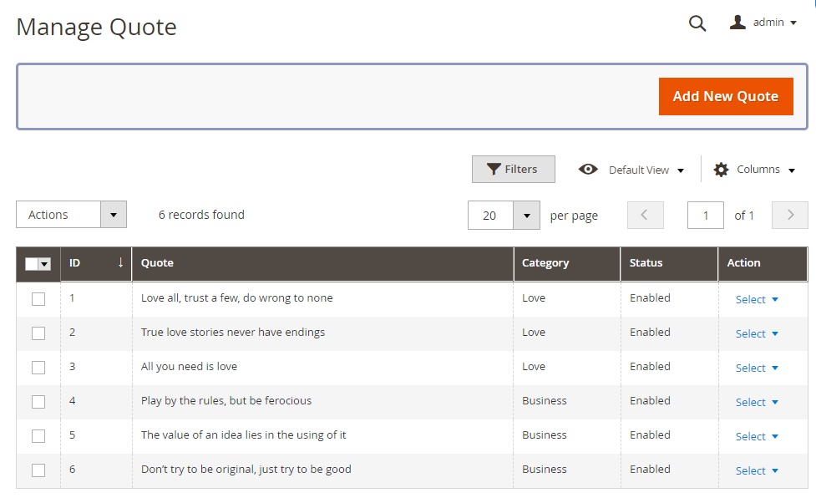Click the eye icon for Default View
This screenshot has height=498, width=816.
(588, 170)
